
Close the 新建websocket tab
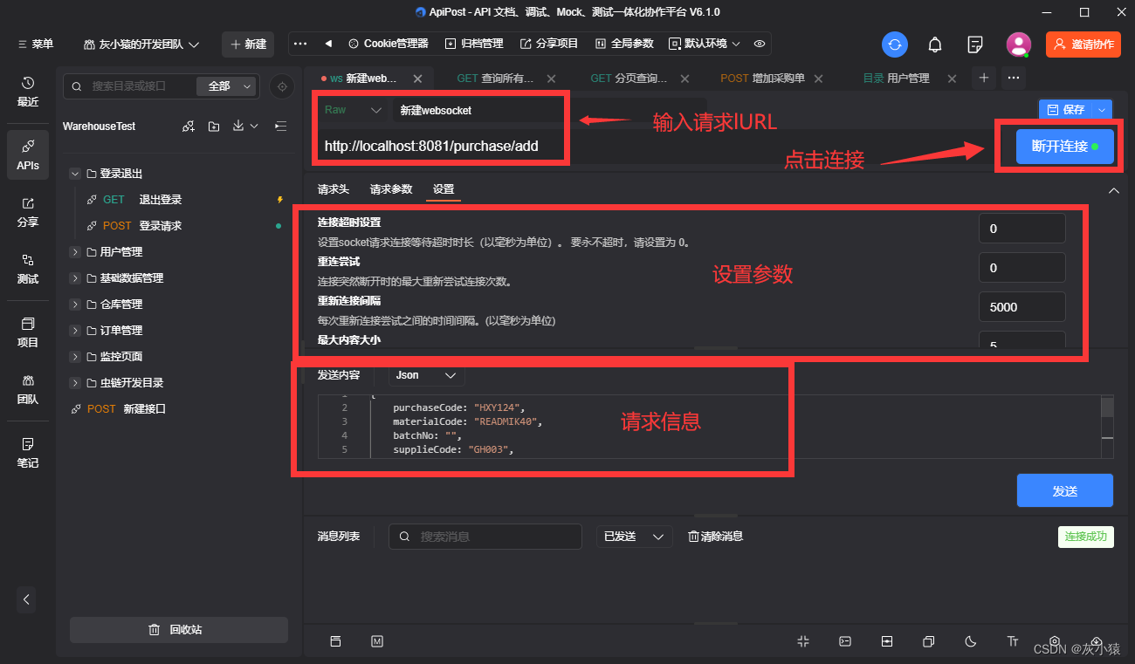click(417, 79)
